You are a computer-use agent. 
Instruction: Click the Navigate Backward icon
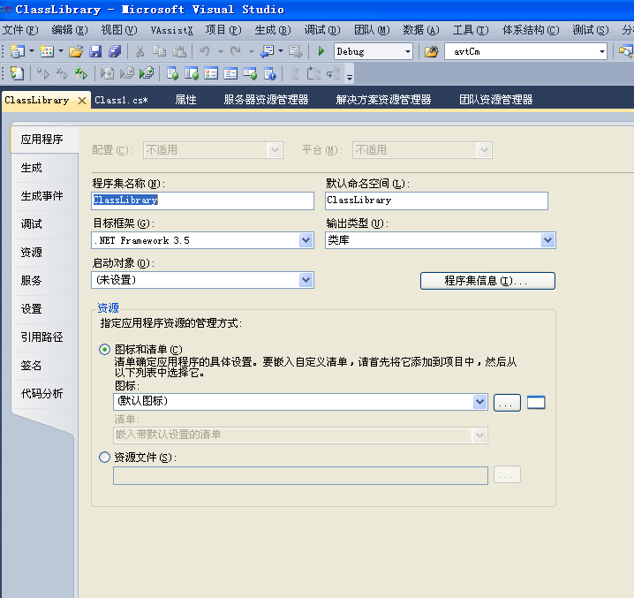[x=267, y=51]
